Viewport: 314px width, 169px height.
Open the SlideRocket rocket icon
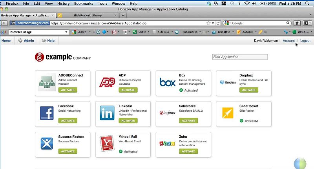[228, 113]
